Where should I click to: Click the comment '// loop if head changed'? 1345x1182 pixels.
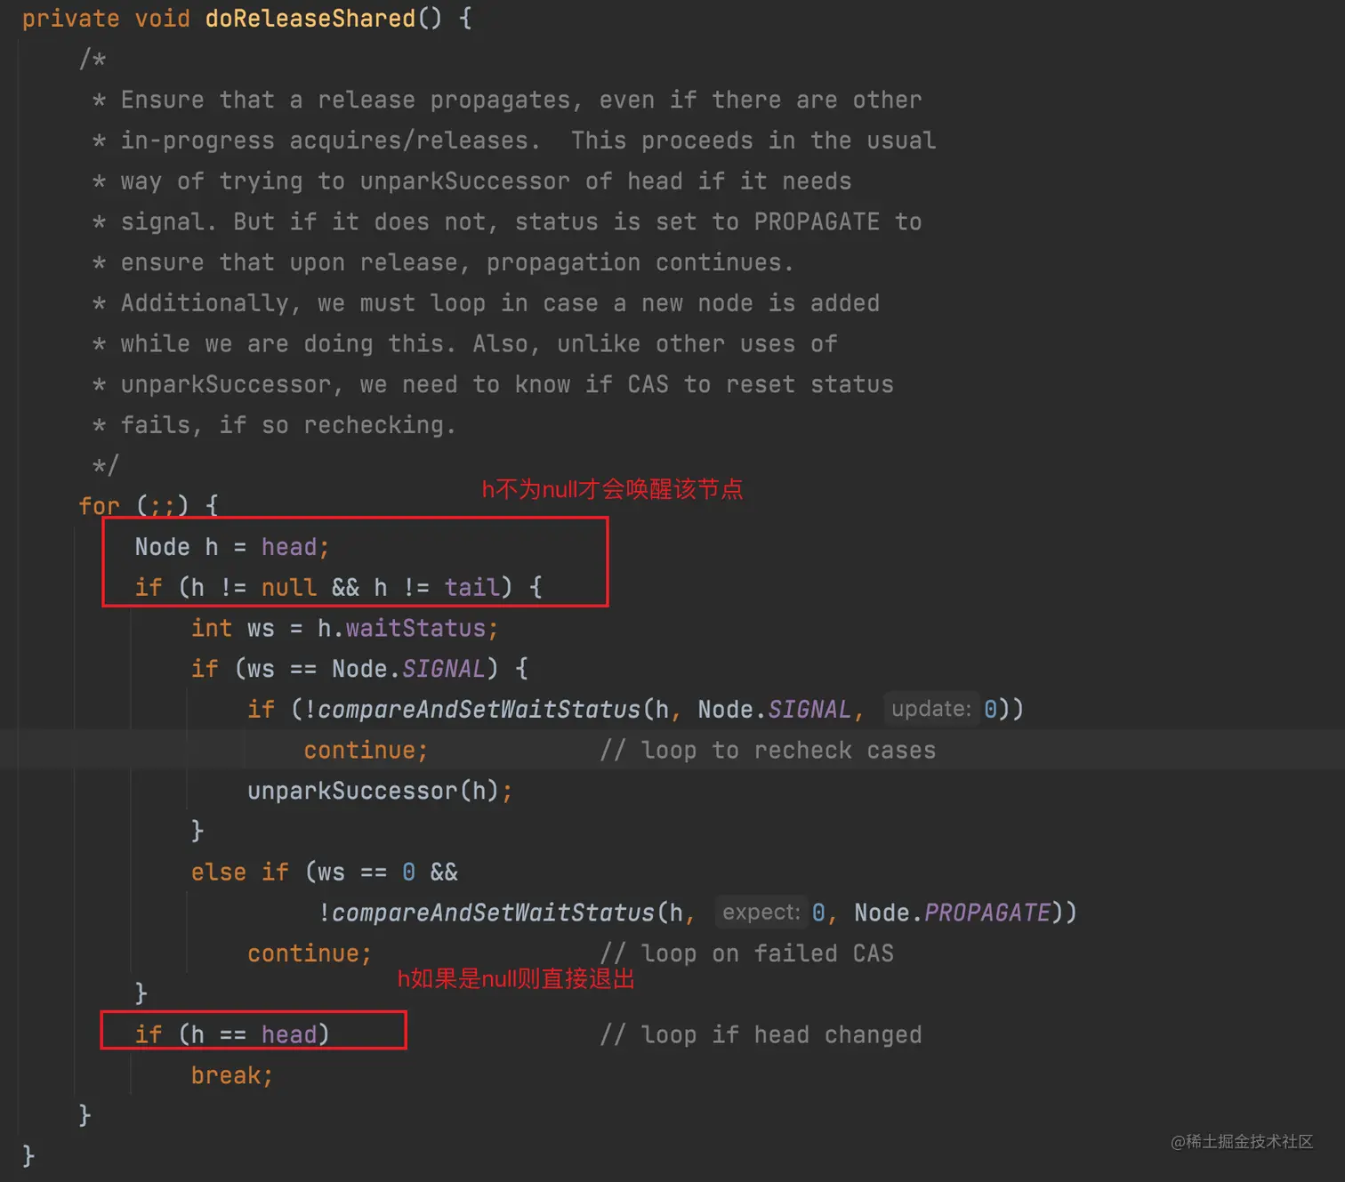[x=761, y=1035]
